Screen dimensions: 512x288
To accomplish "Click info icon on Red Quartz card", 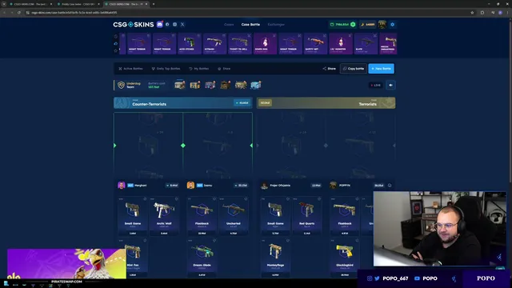I will click(x=319, y=199).
